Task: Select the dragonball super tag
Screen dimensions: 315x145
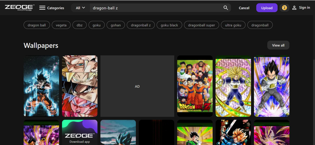Action: coord(201,25)
